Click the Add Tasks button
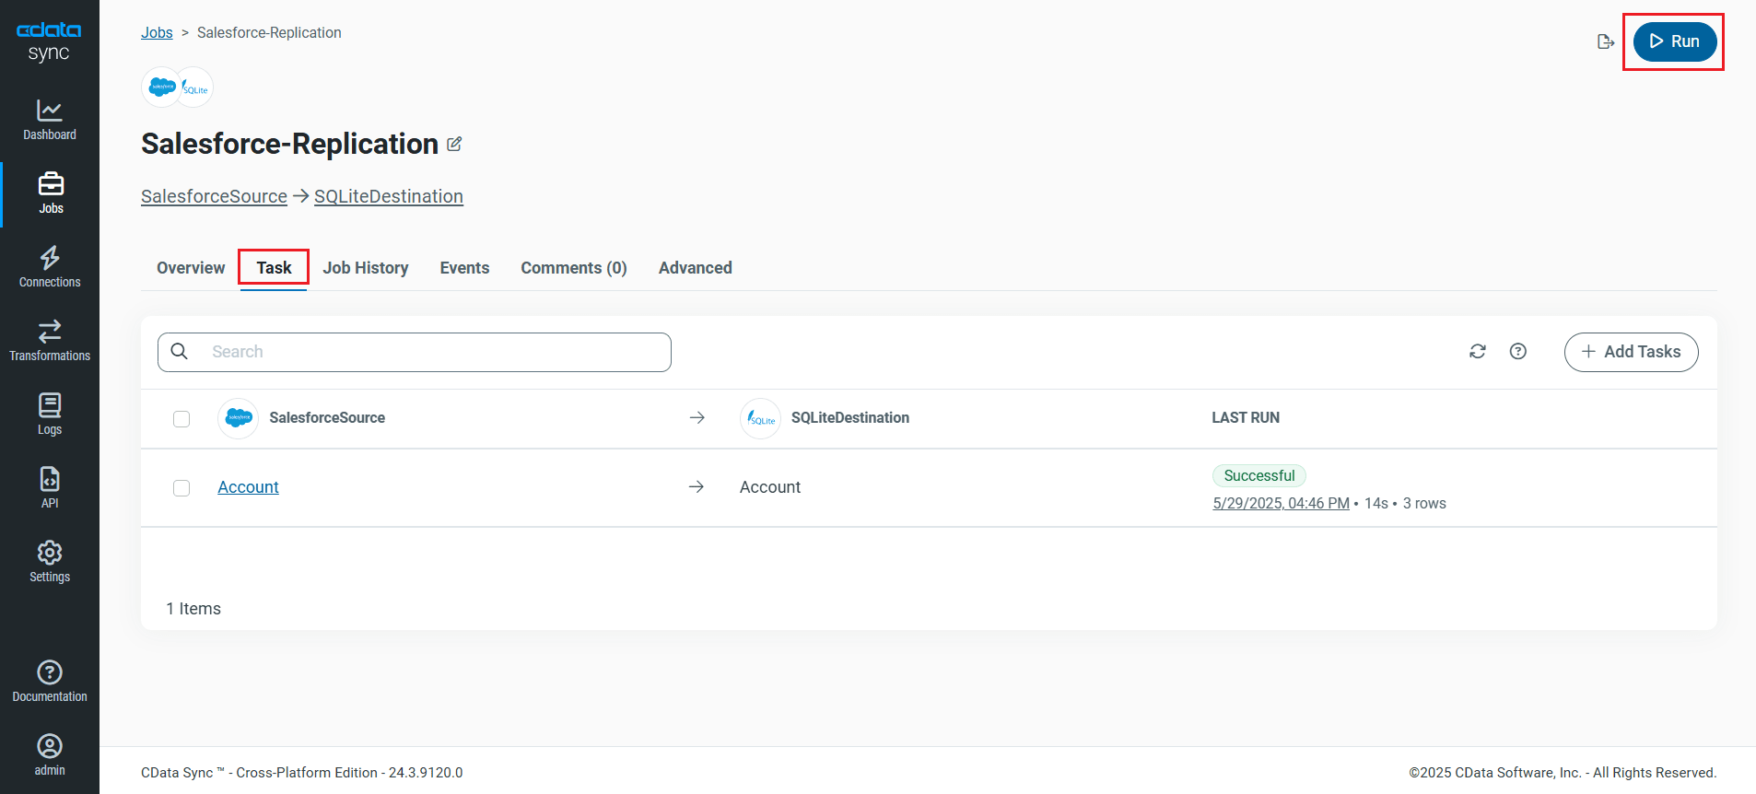Image resolution: width=1756 pixels, height=794 pixels. (x=1631, y=352)
